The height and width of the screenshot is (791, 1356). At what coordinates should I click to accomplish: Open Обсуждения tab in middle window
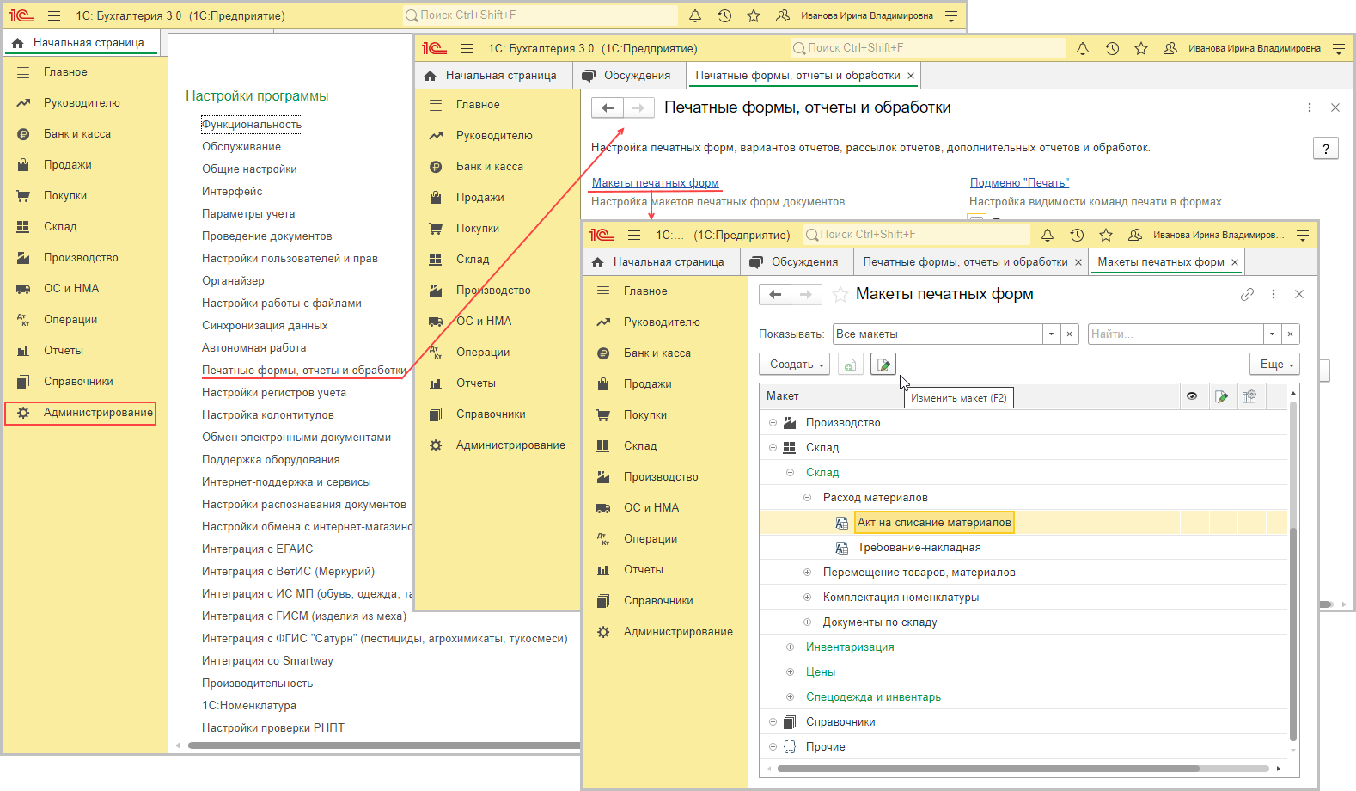click(x=629, y=76)
